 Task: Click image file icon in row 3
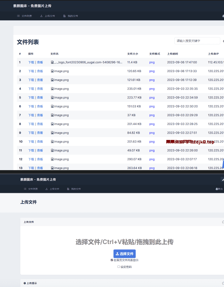click(52, 80)
